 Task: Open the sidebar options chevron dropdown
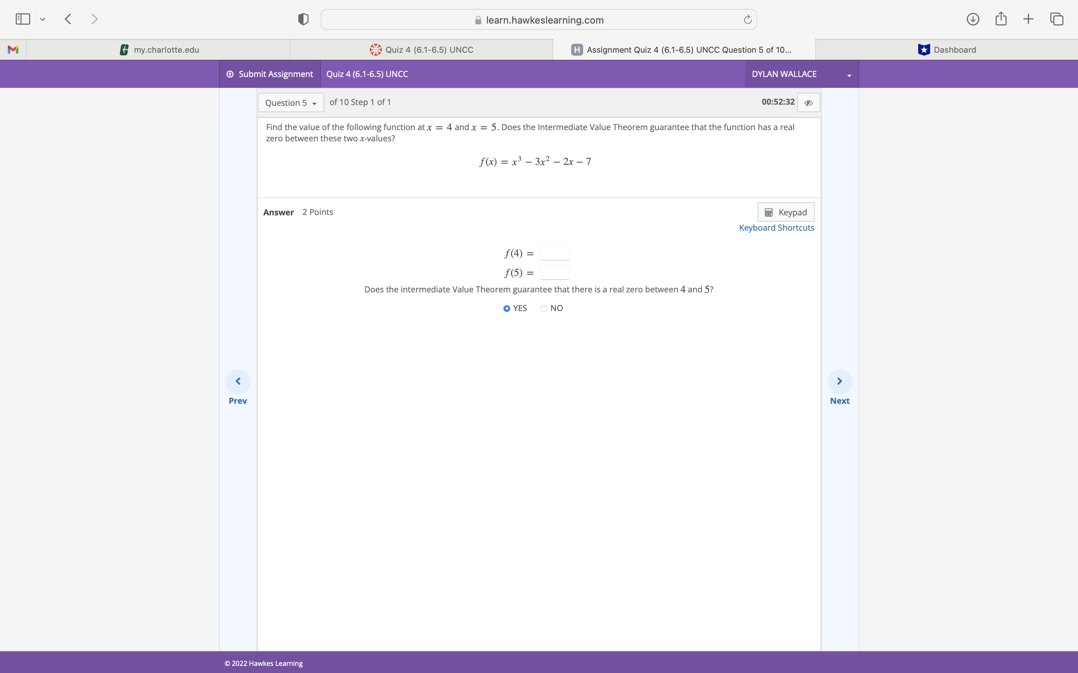click(x=43, y=19)
